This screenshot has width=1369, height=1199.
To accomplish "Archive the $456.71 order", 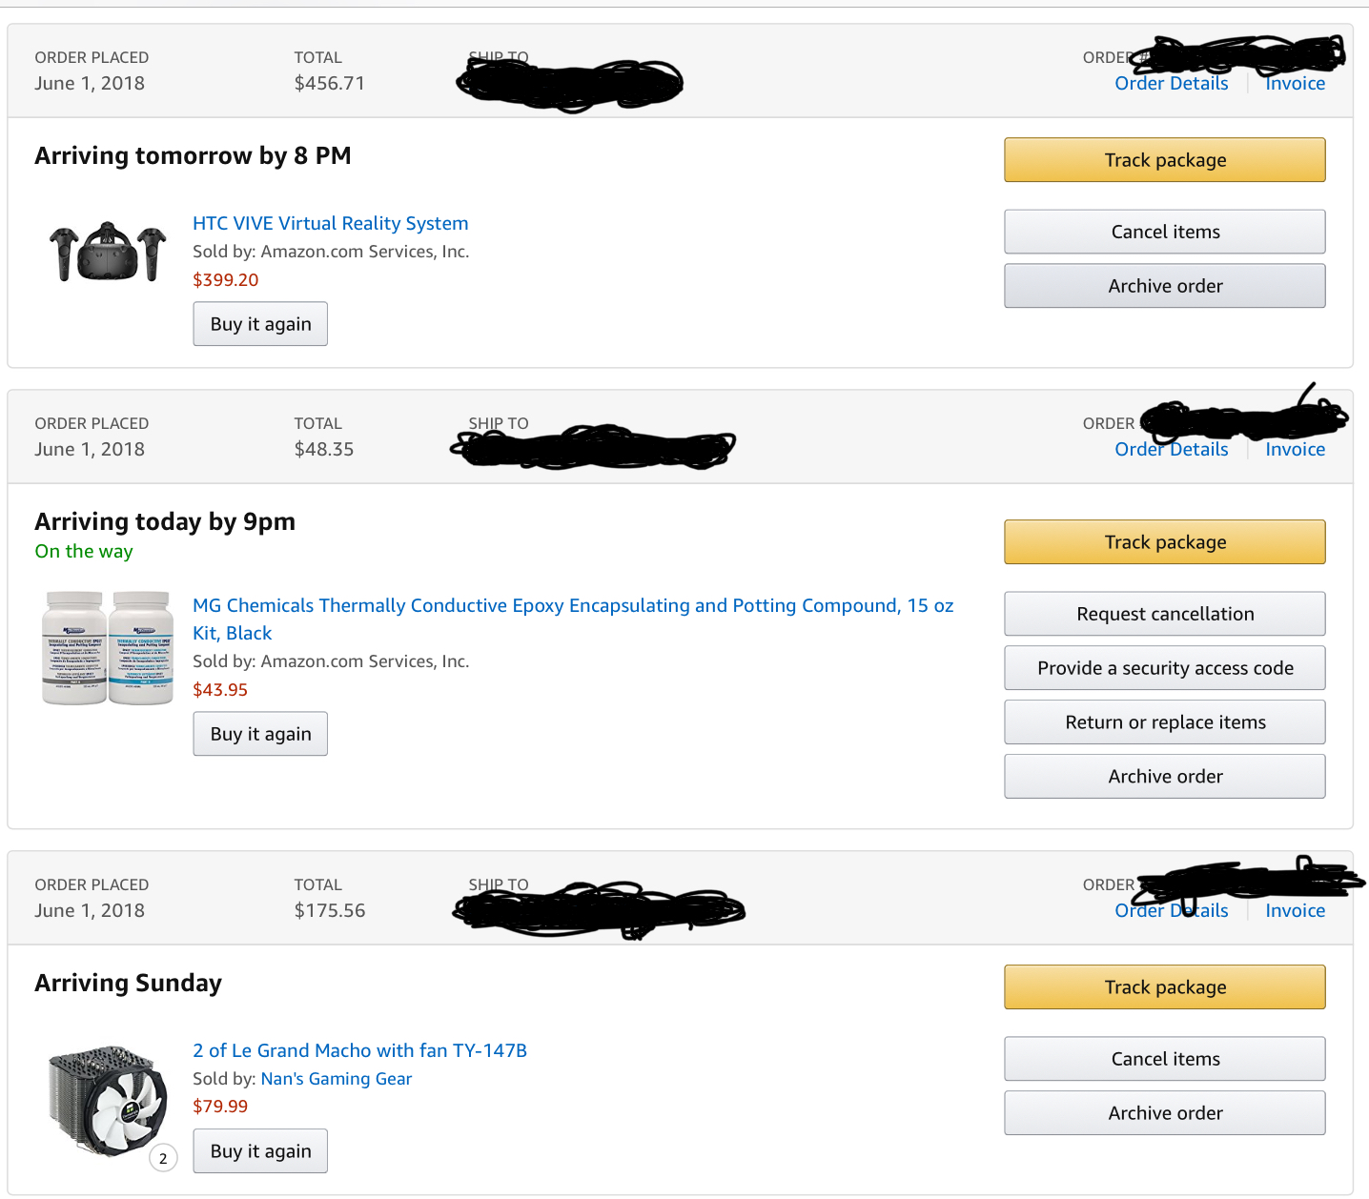I will (1164, 286).
